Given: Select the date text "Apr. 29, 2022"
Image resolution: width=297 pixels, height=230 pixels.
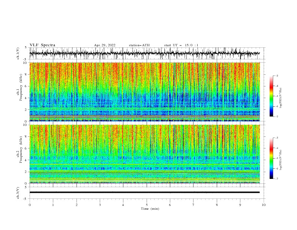Looking at the screenshot, I should click(105, 45).
